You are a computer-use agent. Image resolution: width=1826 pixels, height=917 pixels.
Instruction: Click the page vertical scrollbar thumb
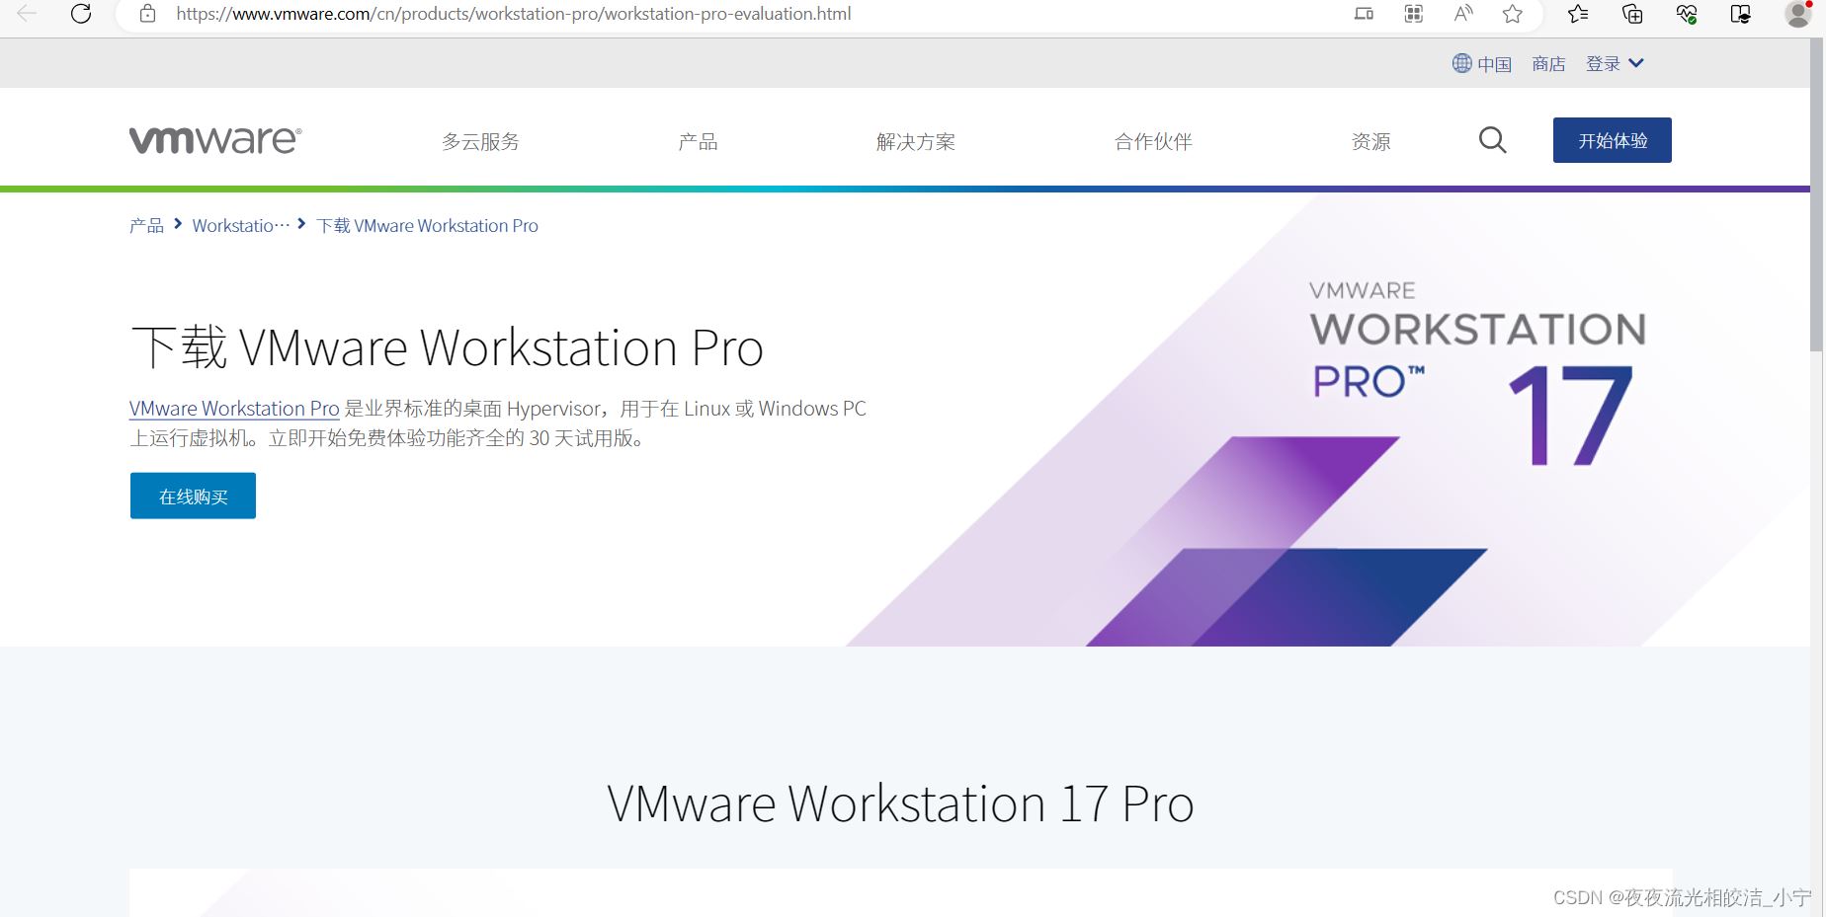pyautogui.click(x=1816, y=197)
